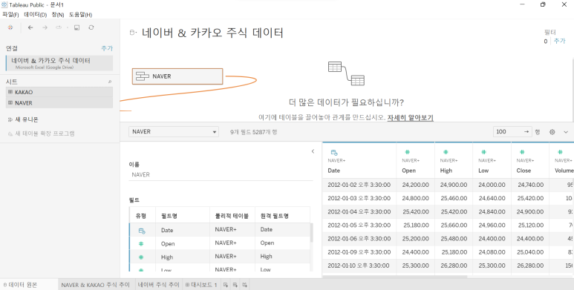This screenshot has width=574, height=290.
Task: Click type icon in Date field list row
Action: click(142, 231)
